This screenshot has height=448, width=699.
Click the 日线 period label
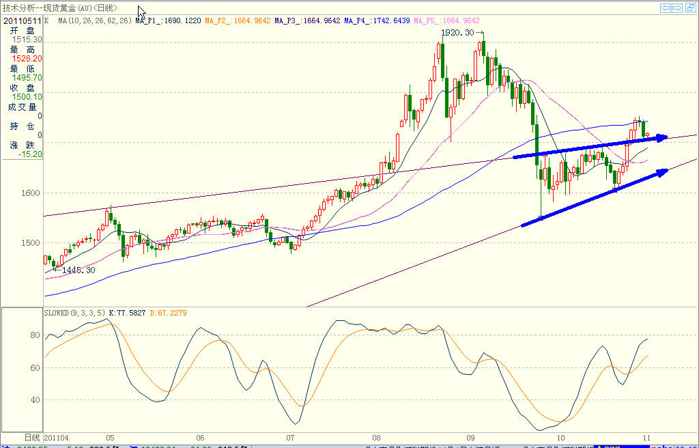point(31,438)
